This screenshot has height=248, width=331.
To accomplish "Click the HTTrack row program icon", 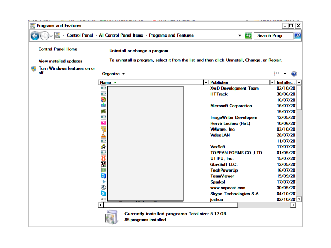I will click(x=103, y=94).
